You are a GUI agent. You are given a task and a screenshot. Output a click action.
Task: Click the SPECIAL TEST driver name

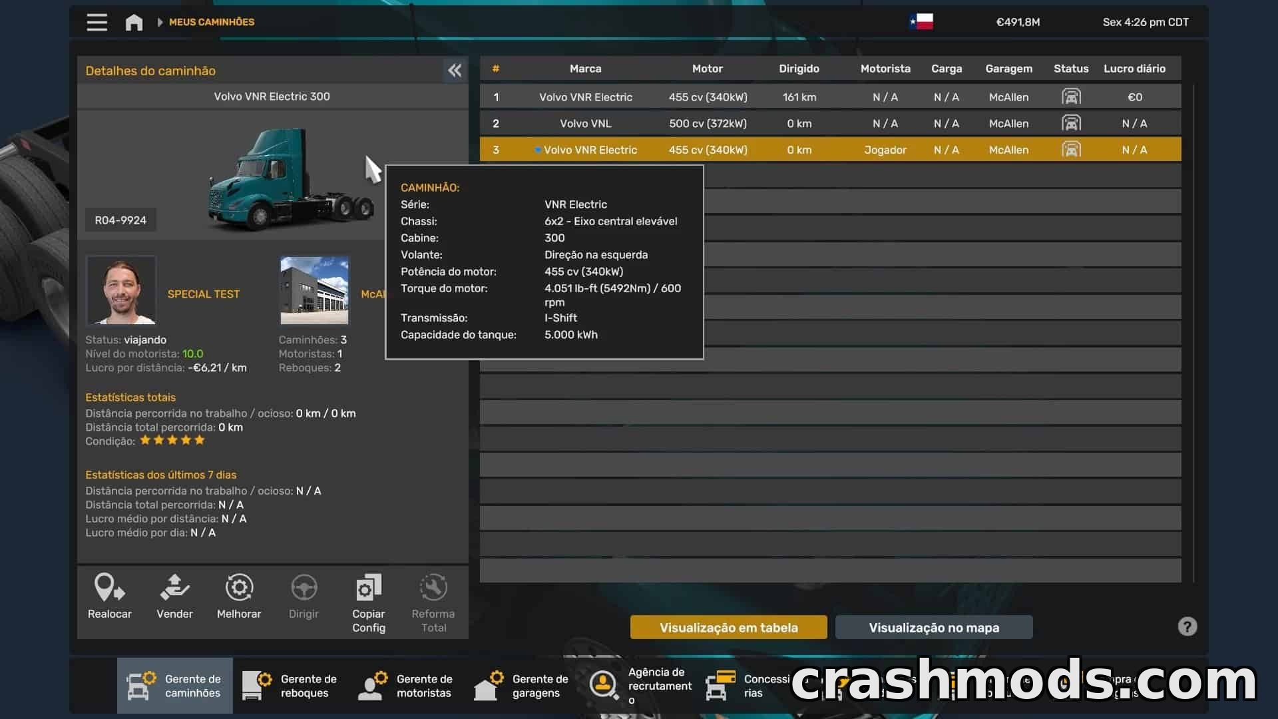click(203, 294)
